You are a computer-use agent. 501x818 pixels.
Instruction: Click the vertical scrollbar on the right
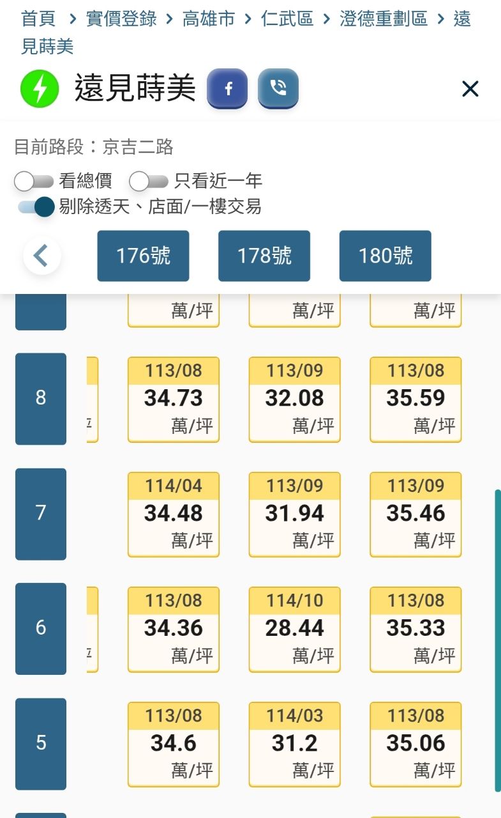(x=498, y=639)
